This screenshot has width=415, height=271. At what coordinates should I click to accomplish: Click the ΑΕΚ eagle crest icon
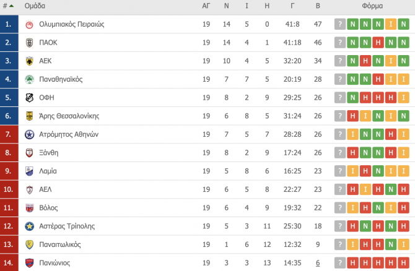click(x=29, y=61)
